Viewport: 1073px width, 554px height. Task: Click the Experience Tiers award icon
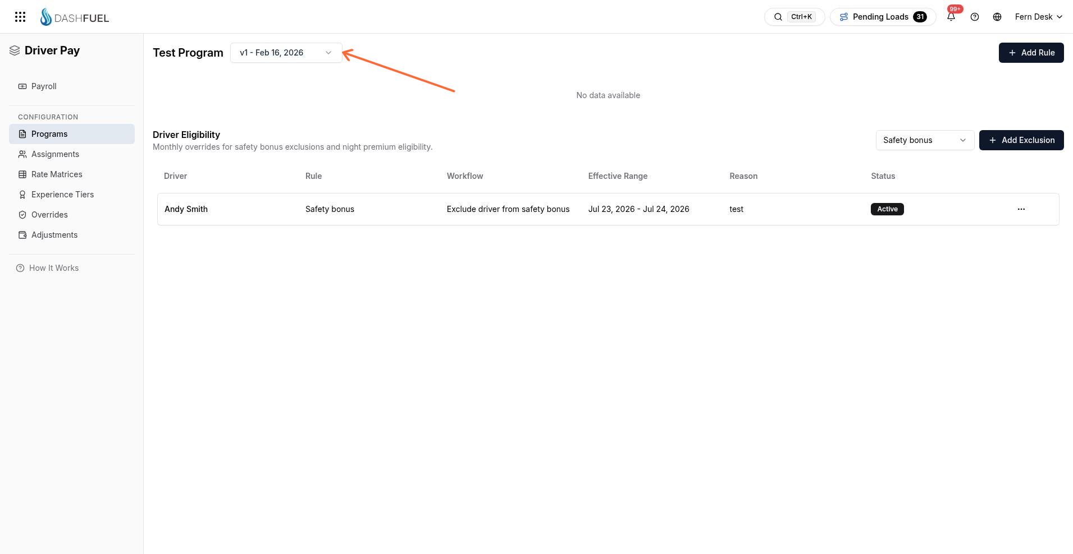[22, 195]
